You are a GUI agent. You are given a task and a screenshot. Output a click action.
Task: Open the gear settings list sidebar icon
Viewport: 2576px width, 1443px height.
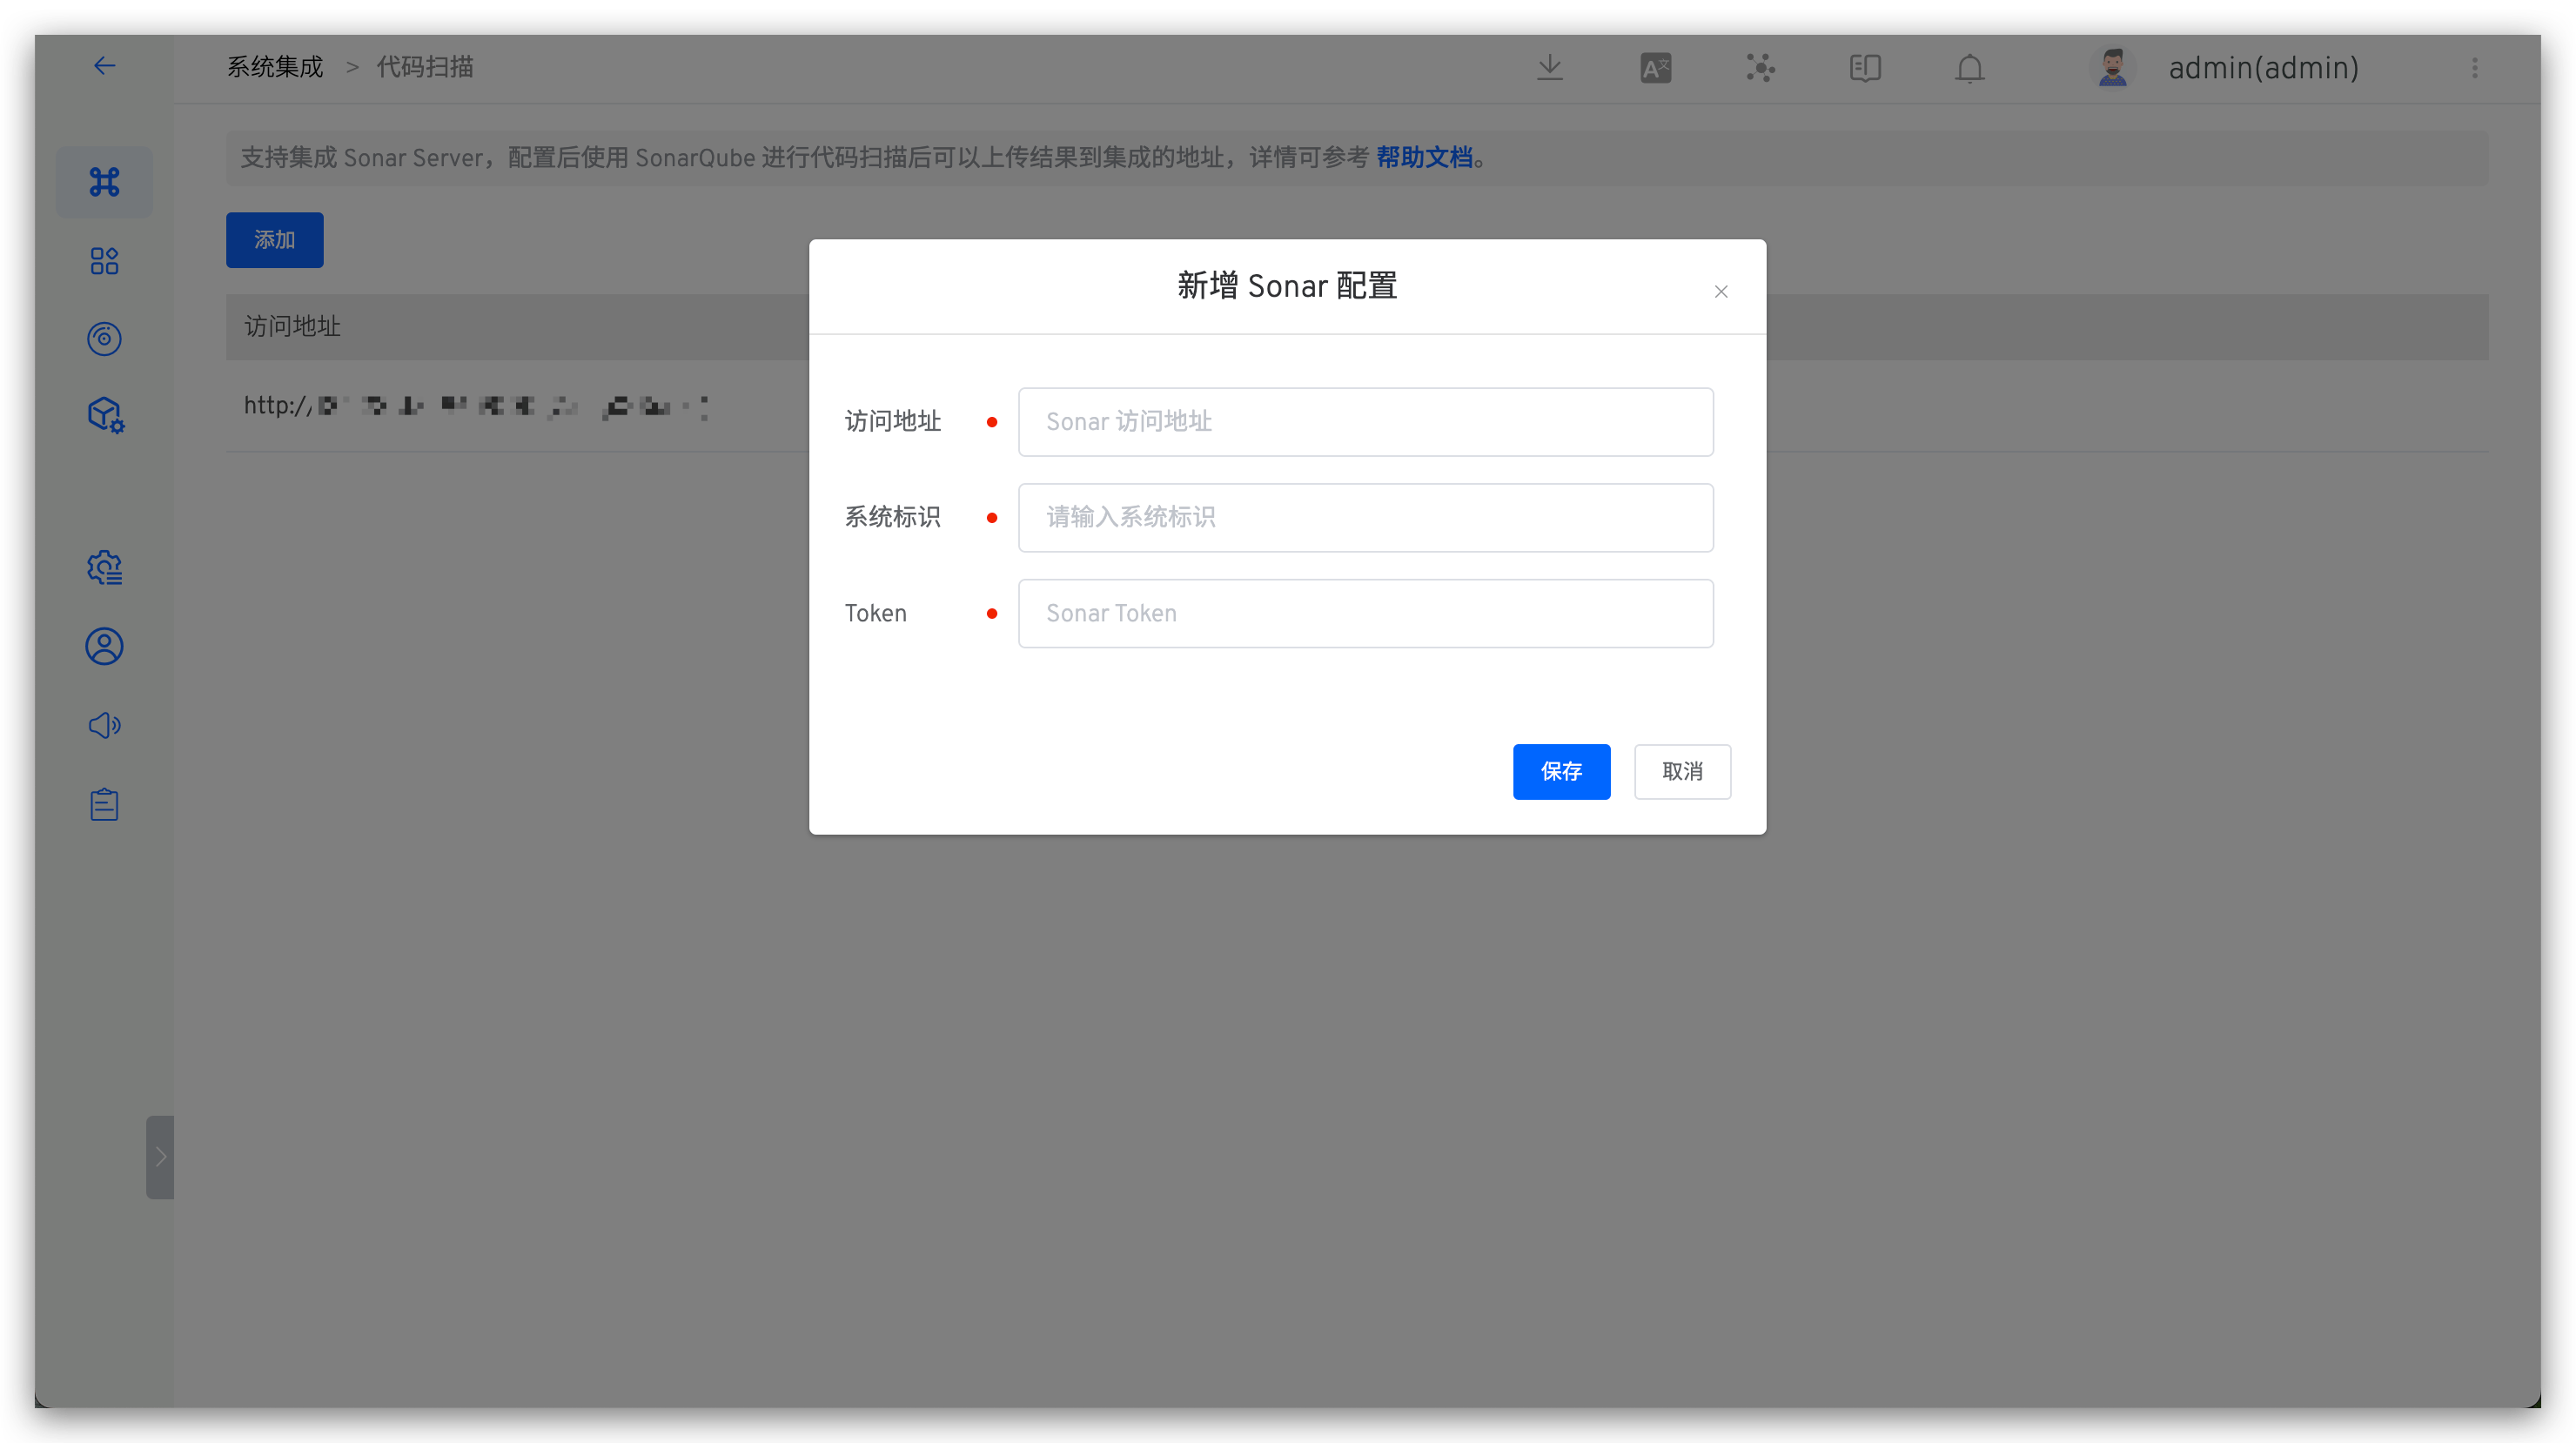tap(104, 568)
